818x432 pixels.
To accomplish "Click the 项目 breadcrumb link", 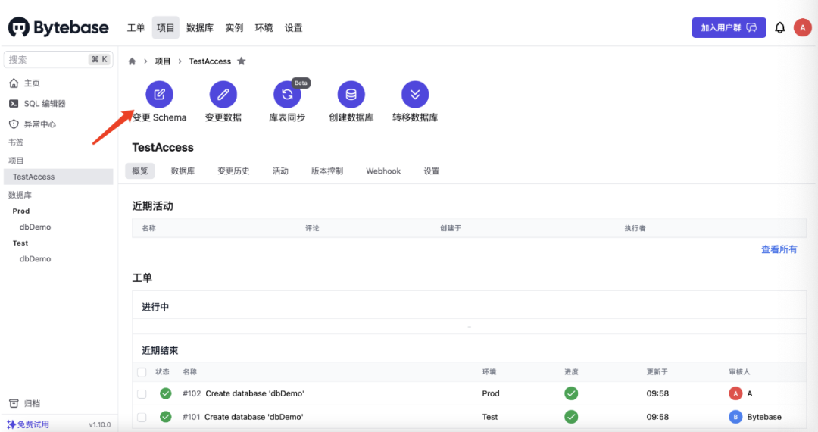I will 163,61.
